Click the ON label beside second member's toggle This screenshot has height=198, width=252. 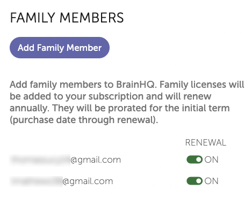(x=211, y=181)
